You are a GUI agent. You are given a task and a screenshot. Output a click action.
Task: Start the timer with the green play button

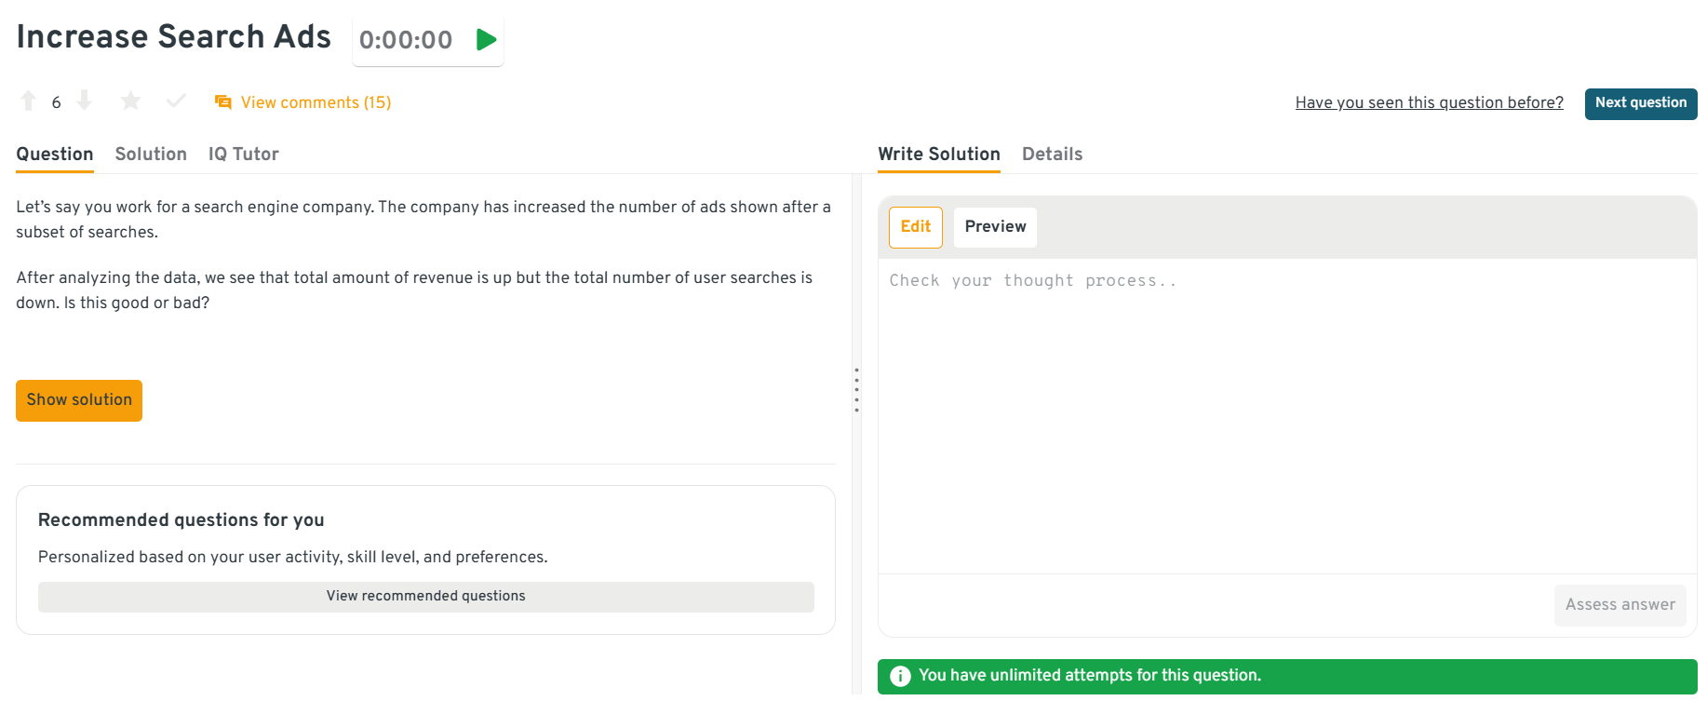click(486, 40)
